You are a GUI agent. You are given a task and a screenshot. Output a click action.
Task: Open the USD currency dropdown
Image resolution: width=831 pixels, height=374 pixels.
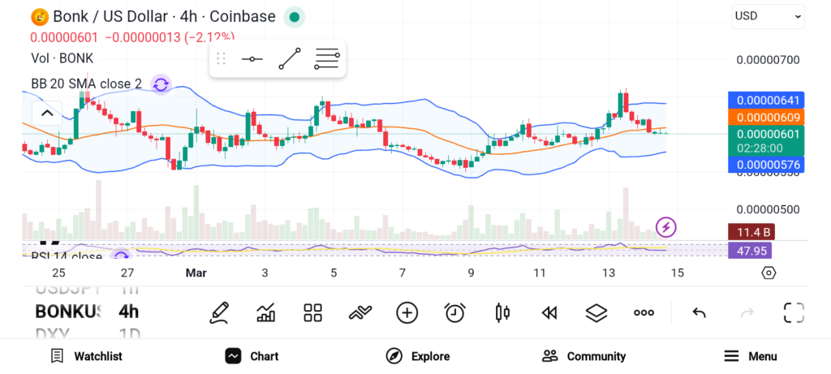(x=768, y=15)
